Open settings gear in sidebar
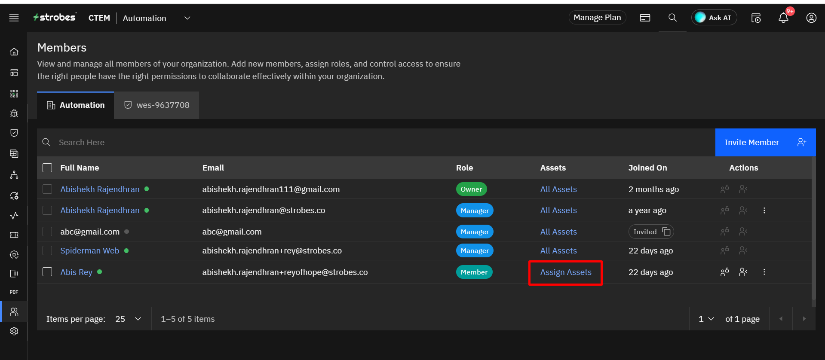825x360 pixels. (x=14, y=331)
